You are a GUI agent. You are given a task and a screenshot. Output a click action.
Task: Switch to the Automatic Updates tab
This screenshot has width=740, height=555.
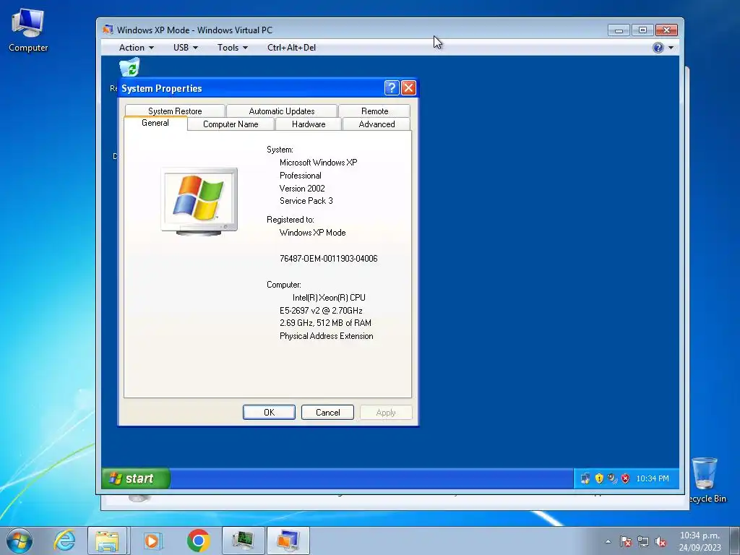coord(282,111)
